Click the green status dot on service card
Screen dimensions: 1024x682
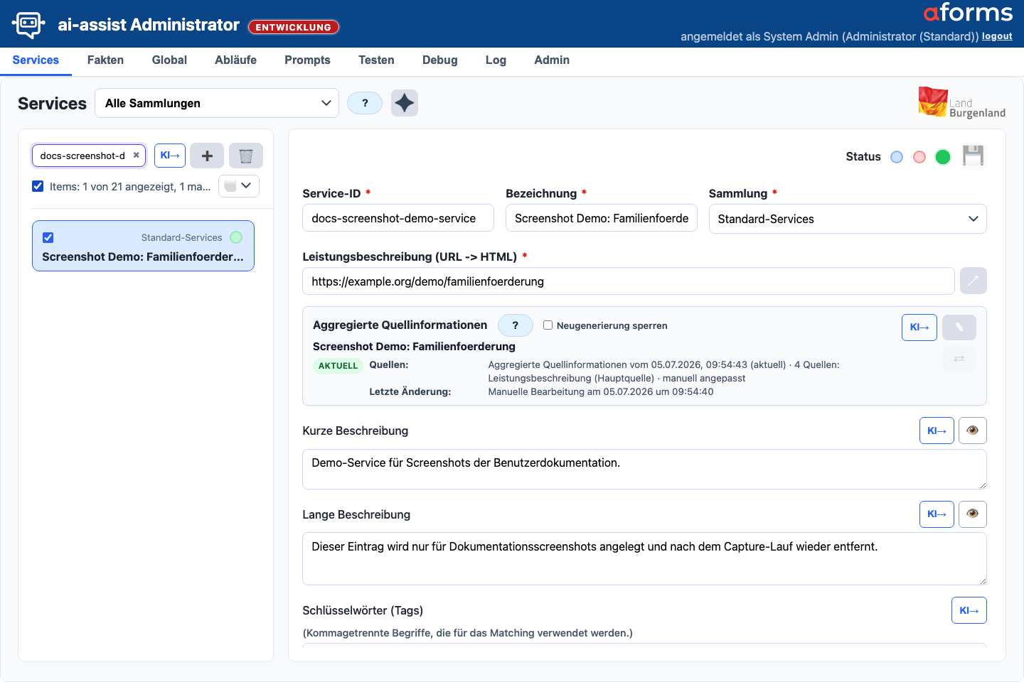[x=236, y=237]
